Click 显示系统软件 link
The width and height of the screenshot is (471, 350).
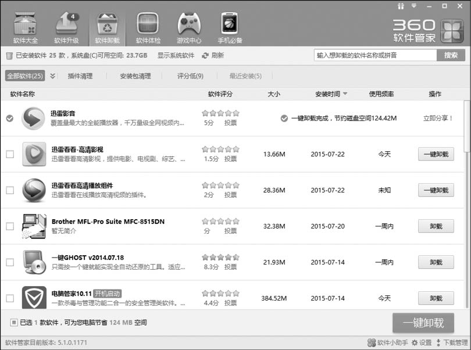pyautogui.click(x=176, y=56)
